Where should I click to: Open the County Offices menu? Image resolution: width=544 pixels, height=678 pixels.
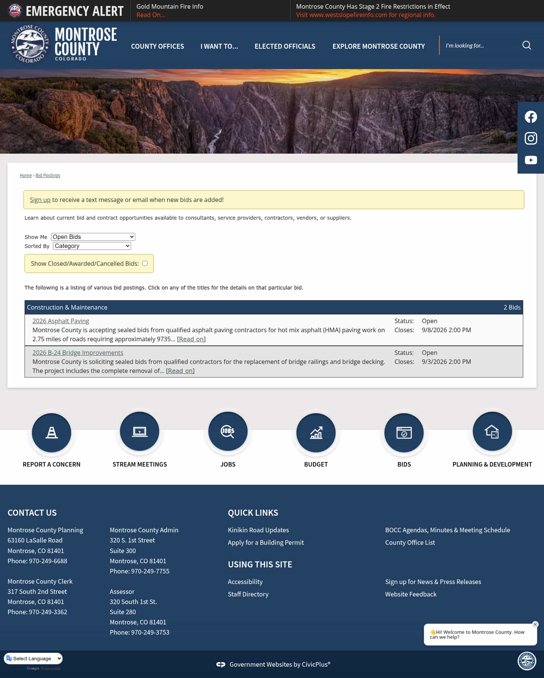pyautogui.click(x=158, y=46)
